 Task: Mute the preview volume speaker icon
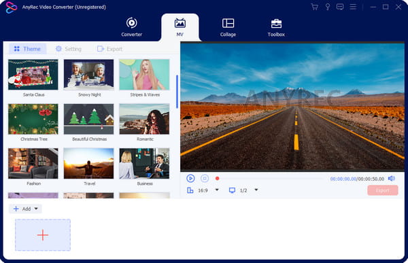tap(392, 179)
